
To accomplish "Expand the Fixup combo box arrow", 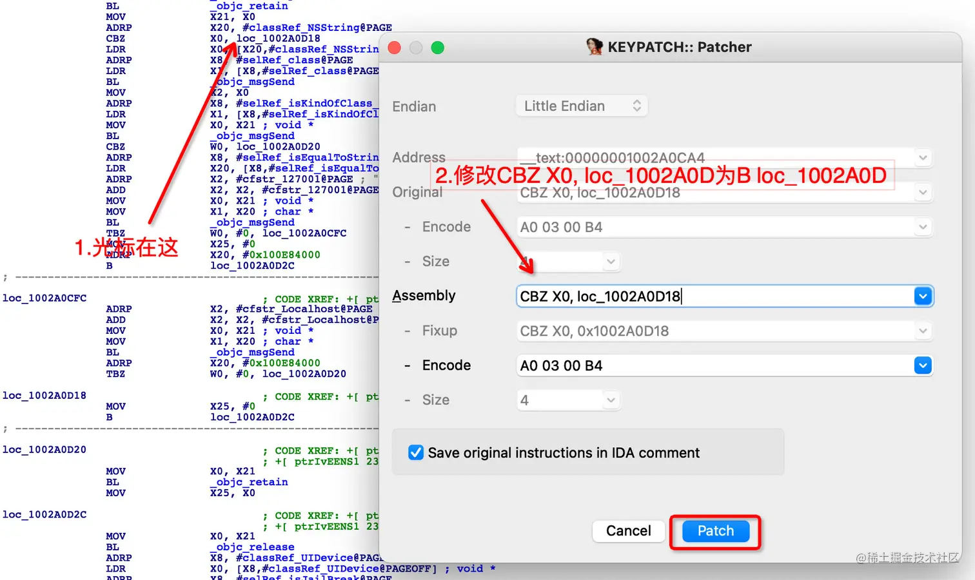I will (x=923, y=331).
